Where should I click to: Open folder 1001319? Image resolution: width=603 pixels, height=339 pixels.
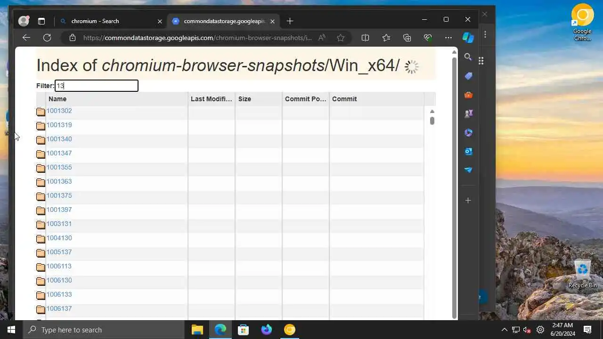59,125
